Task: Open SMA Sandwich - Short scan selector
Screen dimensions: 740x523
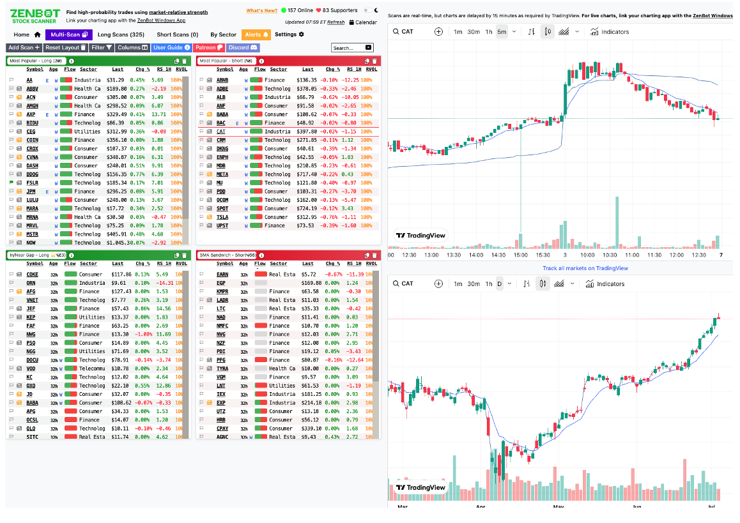Action: (226, 255)
